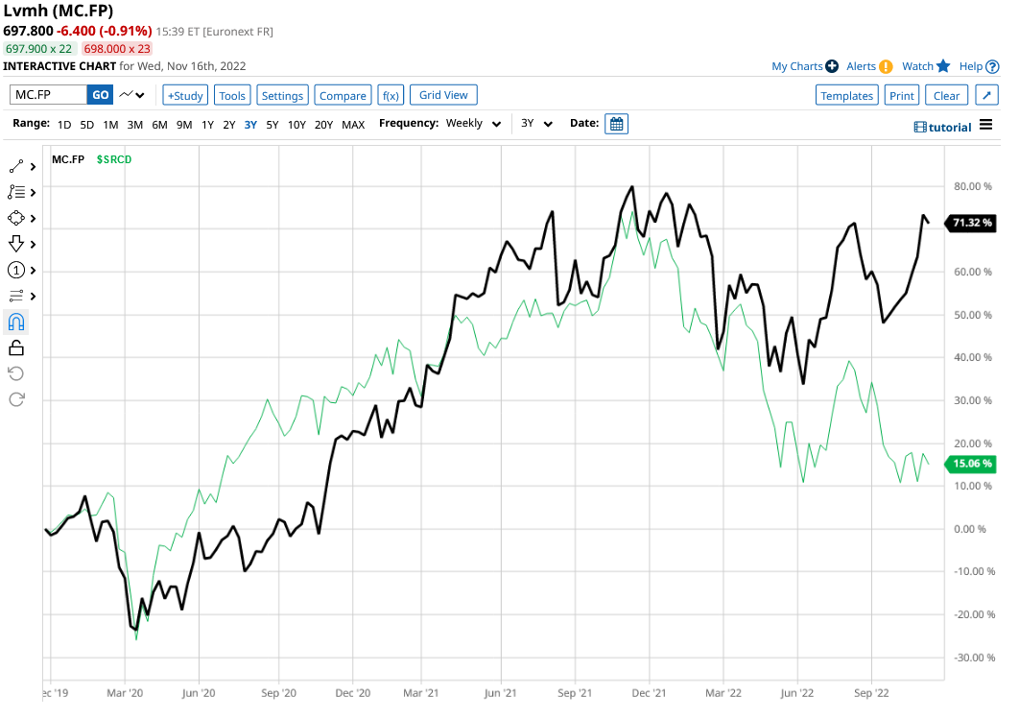Select the shapes drawing tool icon
This screenshot has height=718, width=1019.
tap(16, 219)
